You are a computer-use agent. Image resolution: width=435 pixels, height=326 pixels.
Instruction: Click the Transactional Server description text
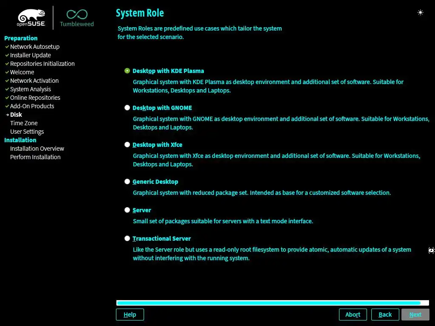[272, 254]
